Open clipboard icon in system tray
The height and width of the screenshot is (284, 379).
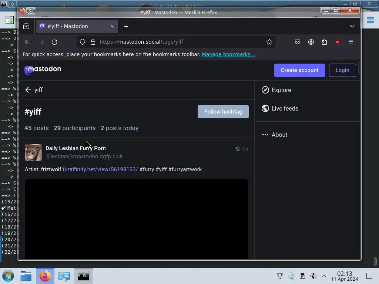pyautogui.click(x=302, y=276)
